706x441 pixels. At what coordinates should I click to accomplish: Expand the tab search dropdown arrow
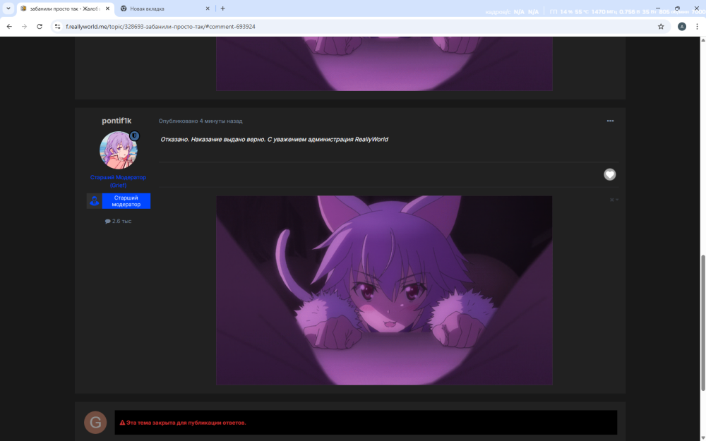(x=8, y=8)
